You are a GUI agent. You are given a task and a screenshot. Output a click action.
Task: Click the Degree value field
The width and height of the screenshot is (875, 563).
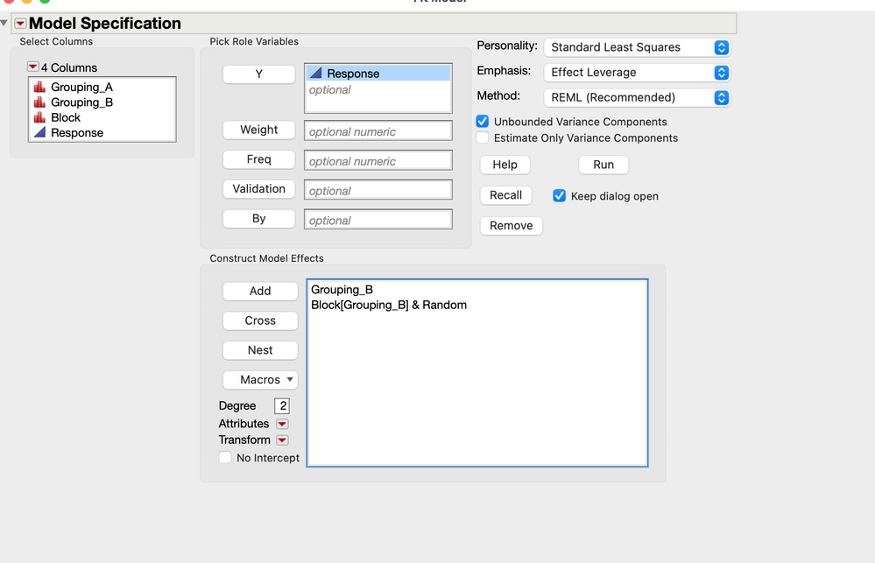click(x=284, y=405)
